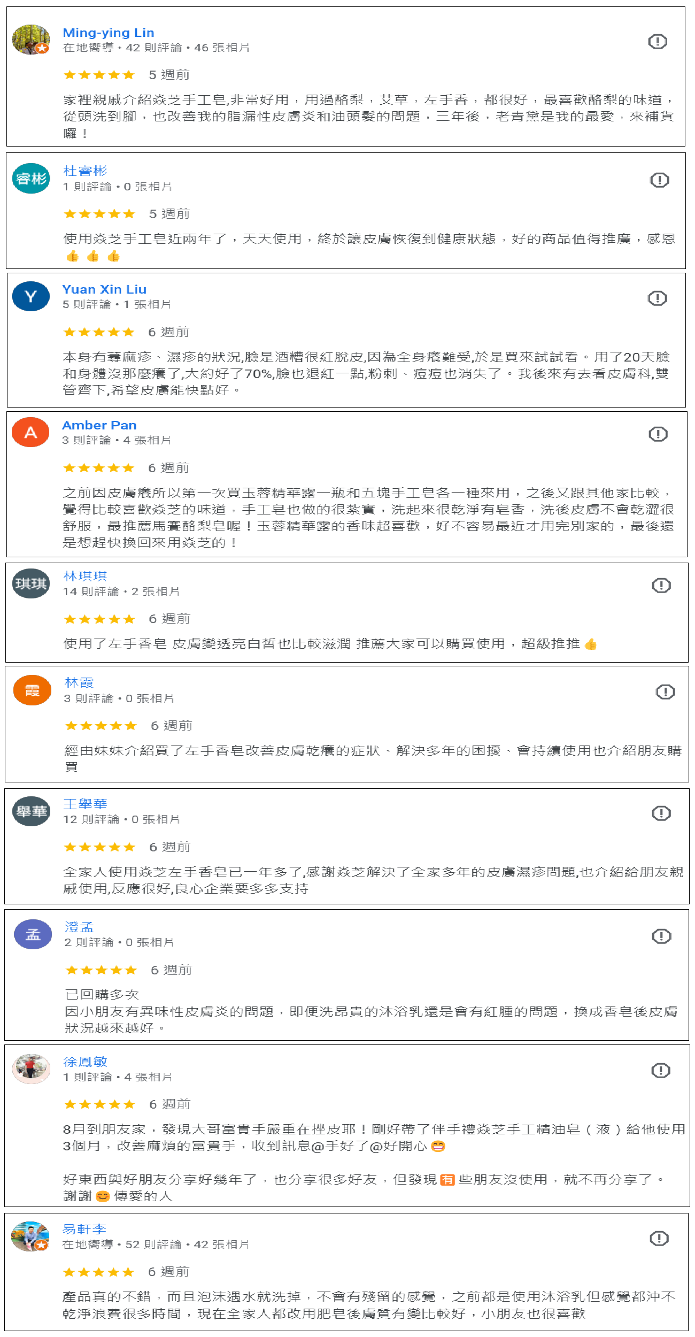
Task: Click 徐鳳敏's avatar photo
Action: [x=31, y=1069]
